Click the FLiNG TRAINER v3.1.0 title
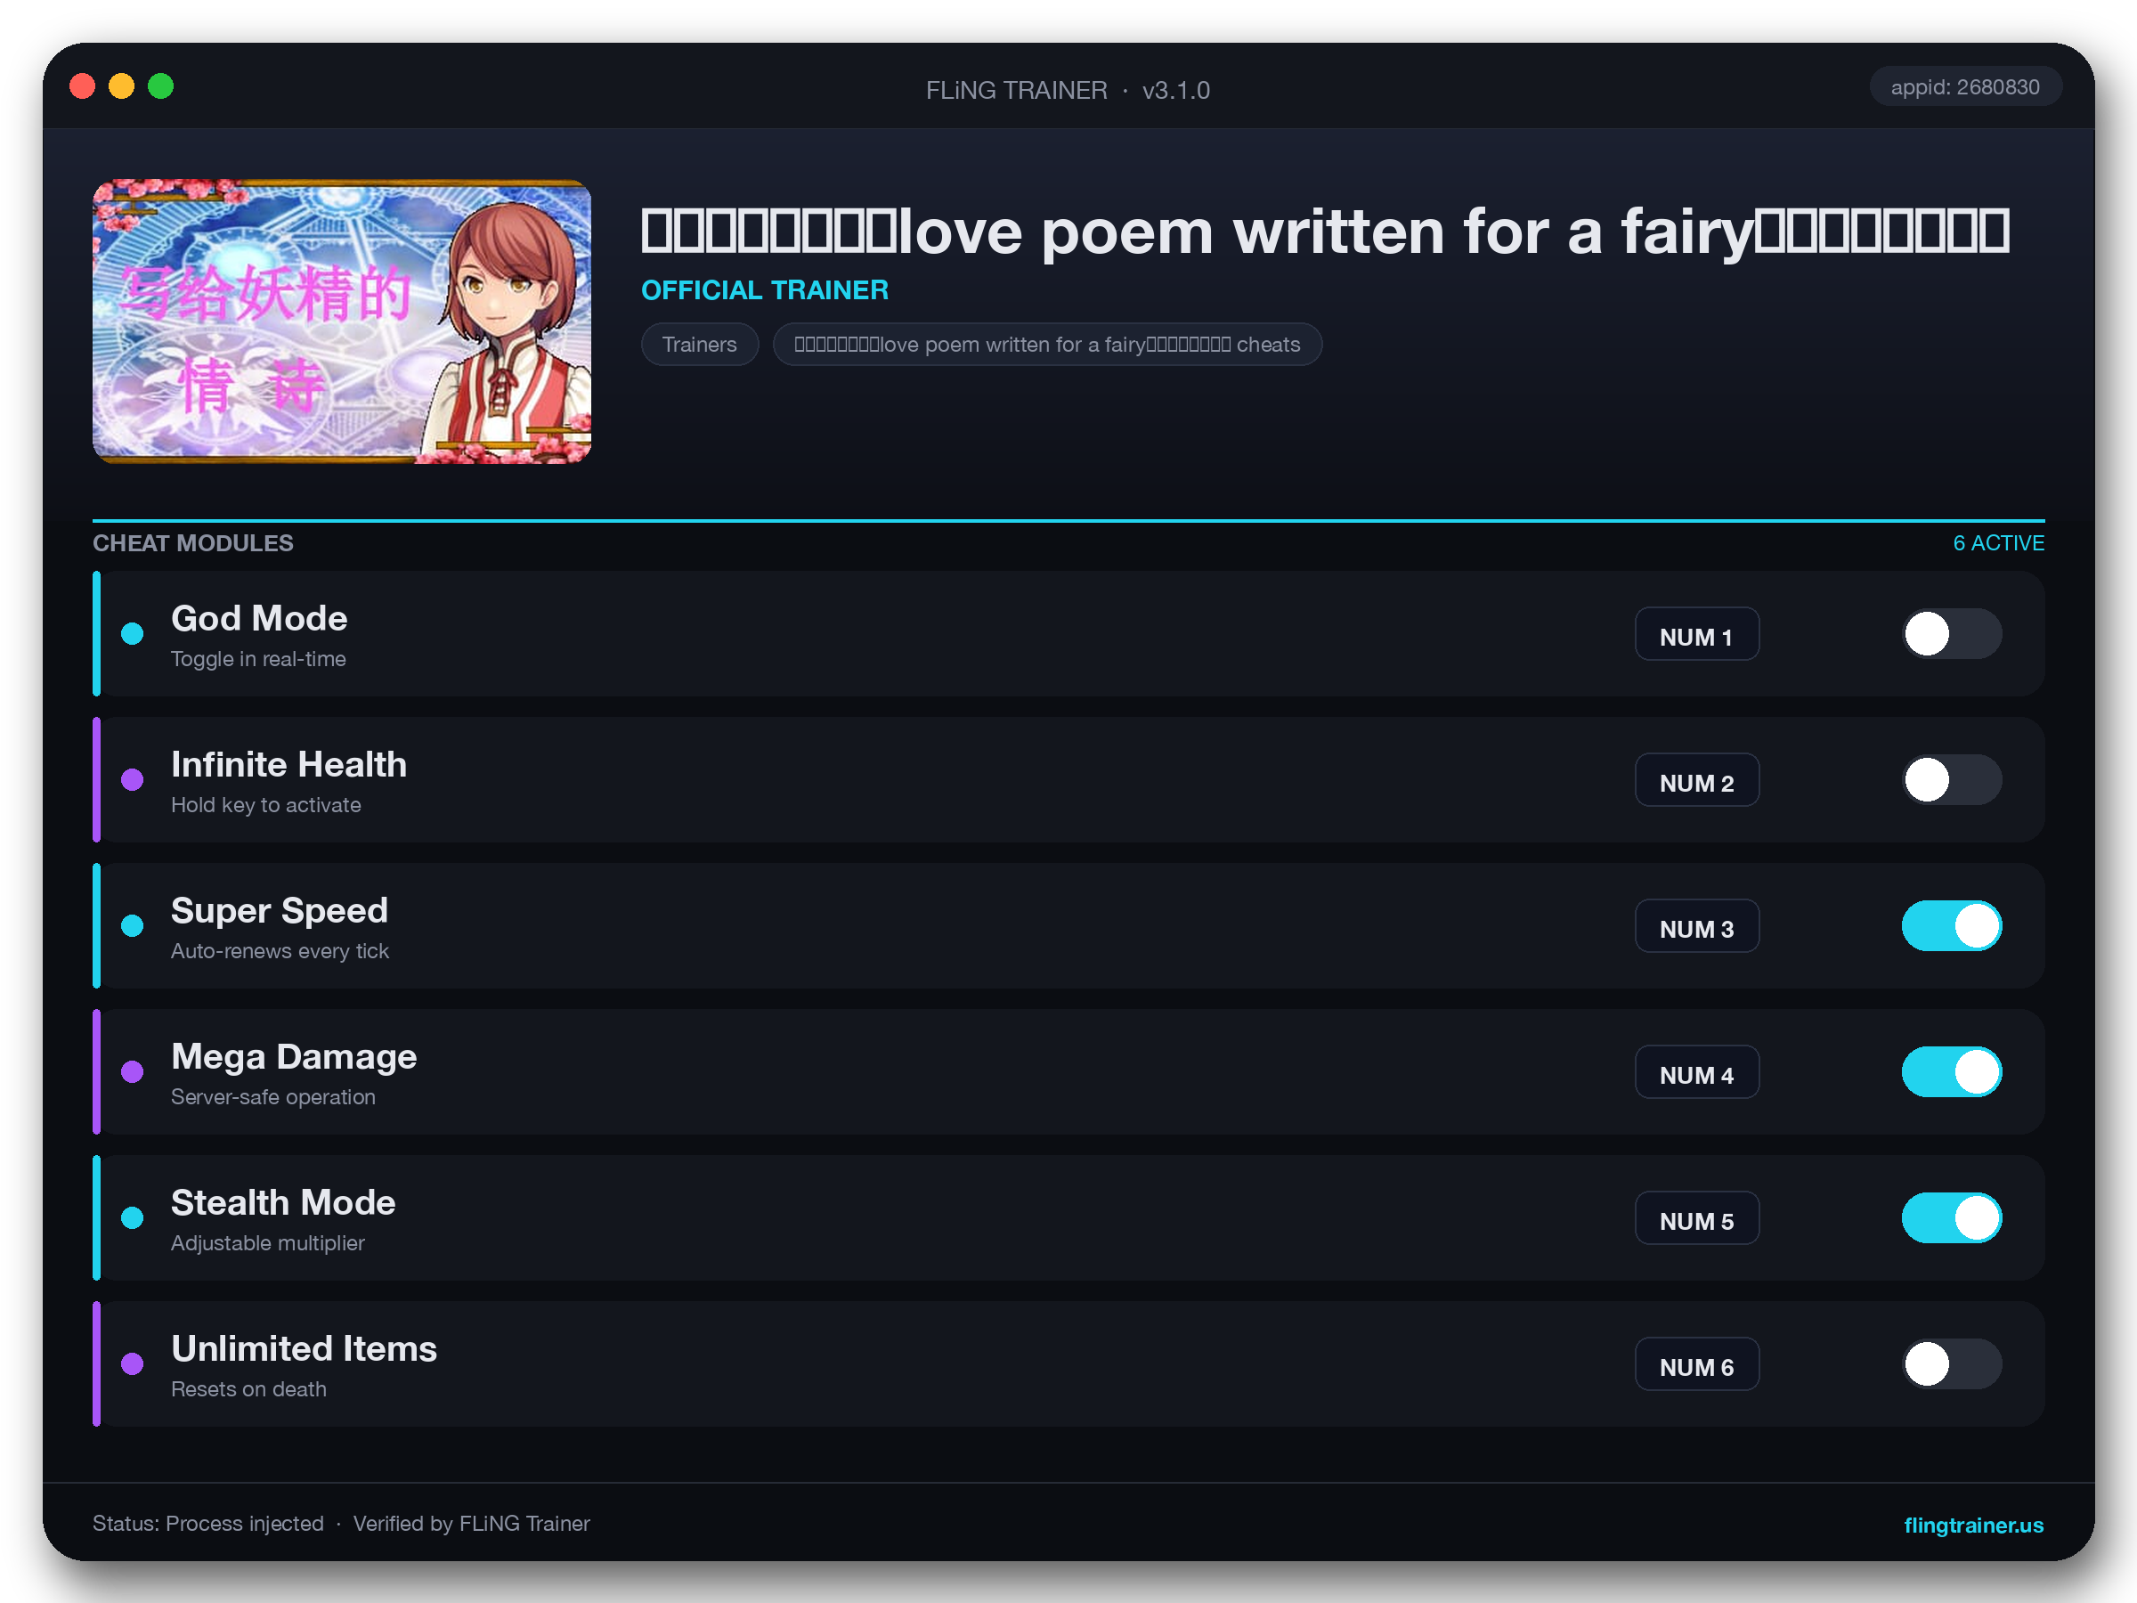Screen dimensions: 2137x1603 click(1068, 90)
